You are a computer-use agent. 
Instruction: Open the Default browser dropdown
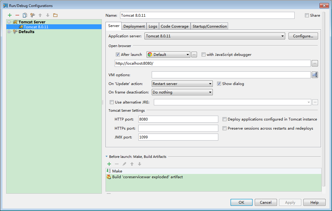(x=168, y=55)
